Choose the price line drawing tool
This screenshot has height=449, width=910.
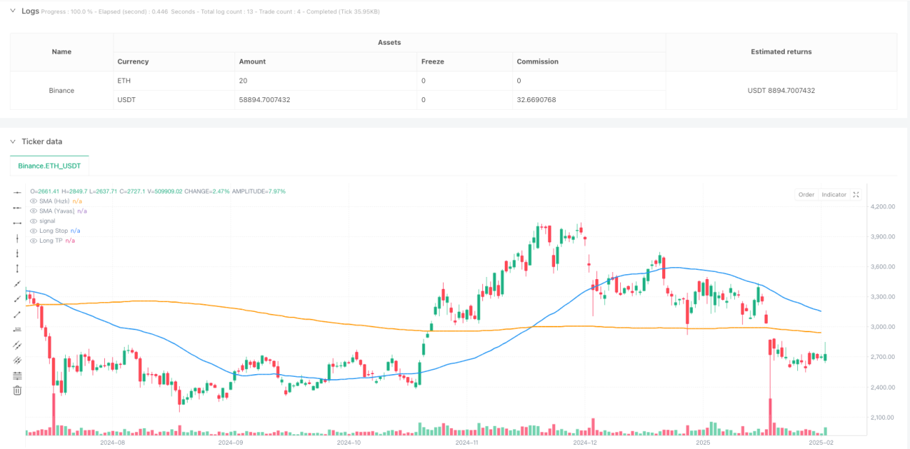point(17,329)
